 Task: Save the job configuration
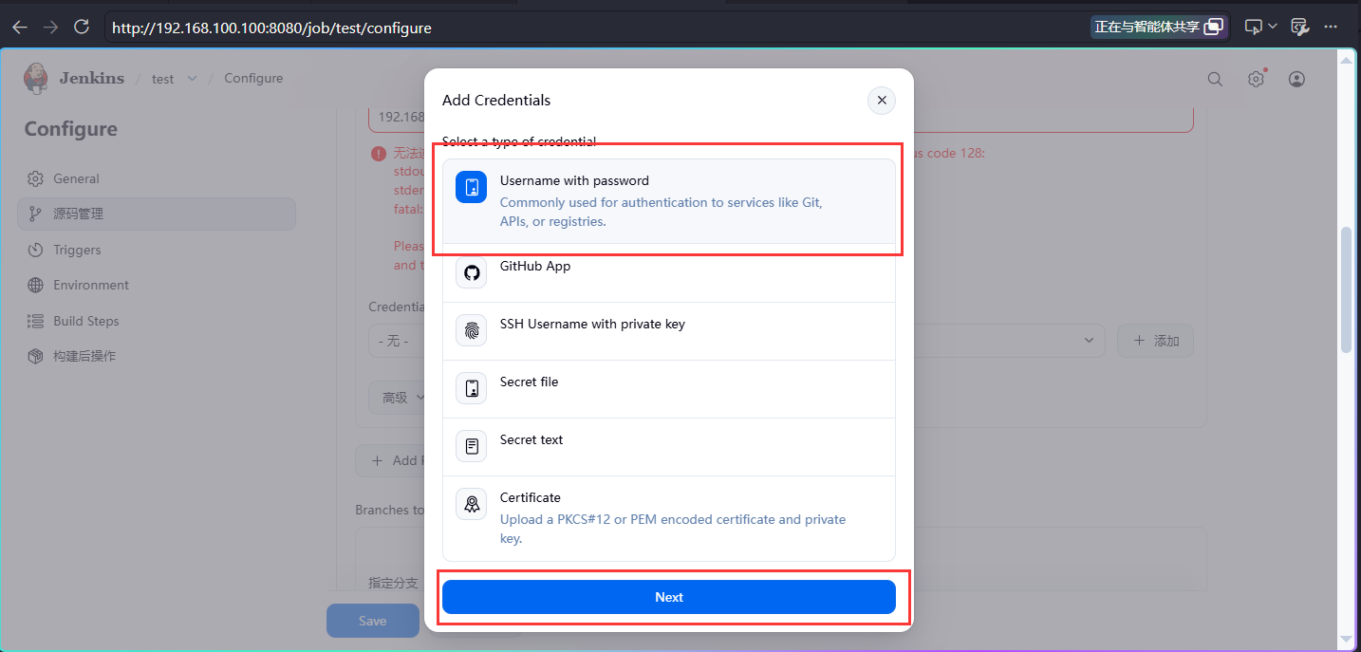[x=373, y=621]
